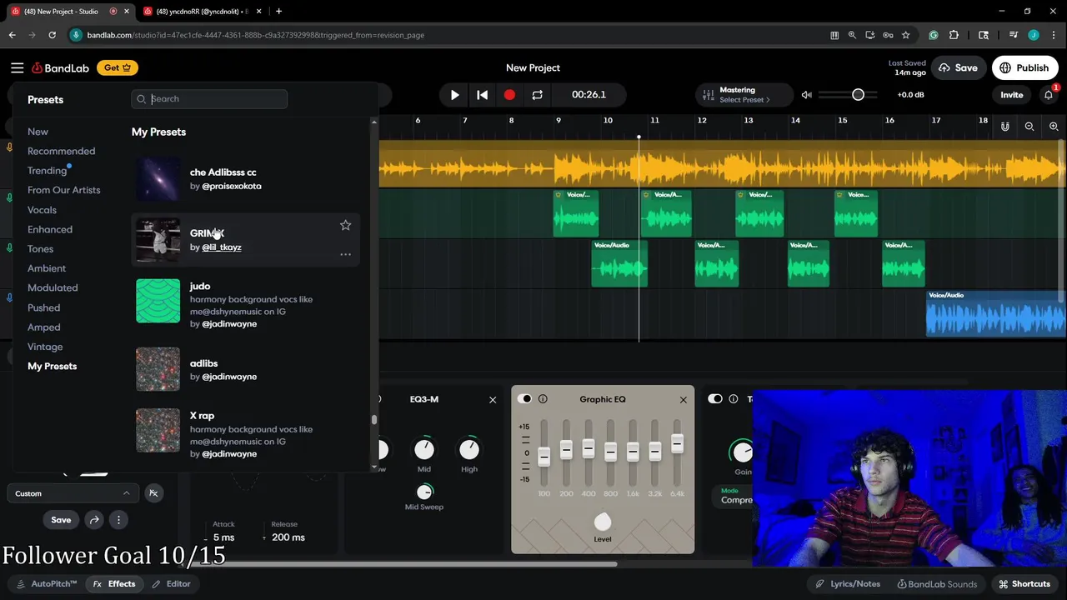The image size is (1067, 600).
Task: Toggle loop cycle mode
Action: pos(537,95)
